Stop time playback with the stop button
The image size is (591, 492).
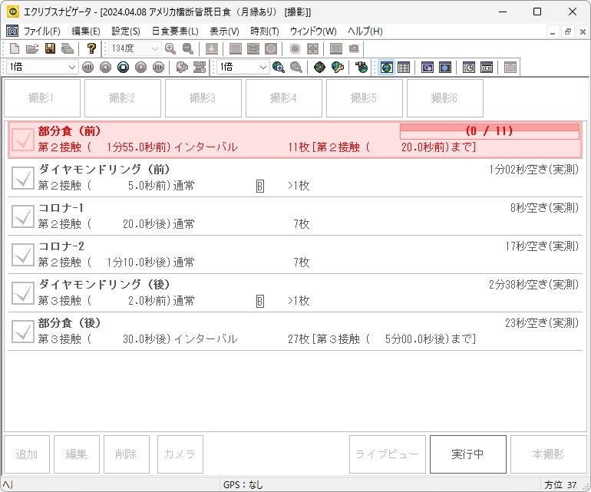pos(124,68)
